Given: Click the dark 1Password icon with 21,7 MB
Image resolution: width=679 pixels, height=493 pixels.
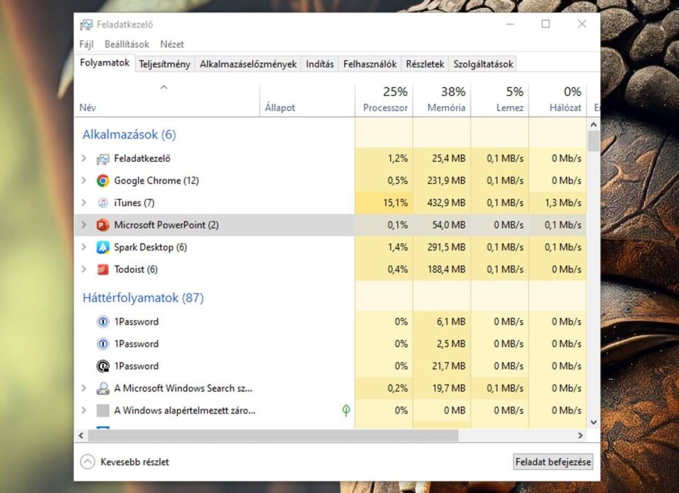Looking at the screenshot, I should tap(103, 366).
